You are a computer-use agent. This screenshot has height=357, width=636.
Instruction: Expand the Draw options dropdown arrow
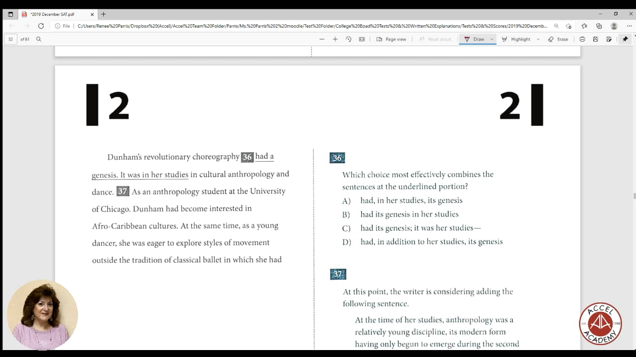click(x=492, y=39)
